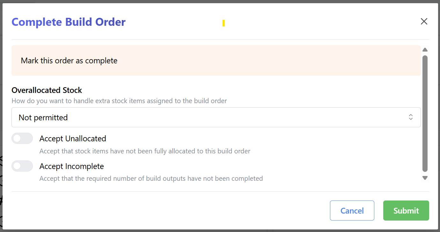Click the Accept Unallocated label text
This screenshot has width=440, height=232.
tap(73, 139)
